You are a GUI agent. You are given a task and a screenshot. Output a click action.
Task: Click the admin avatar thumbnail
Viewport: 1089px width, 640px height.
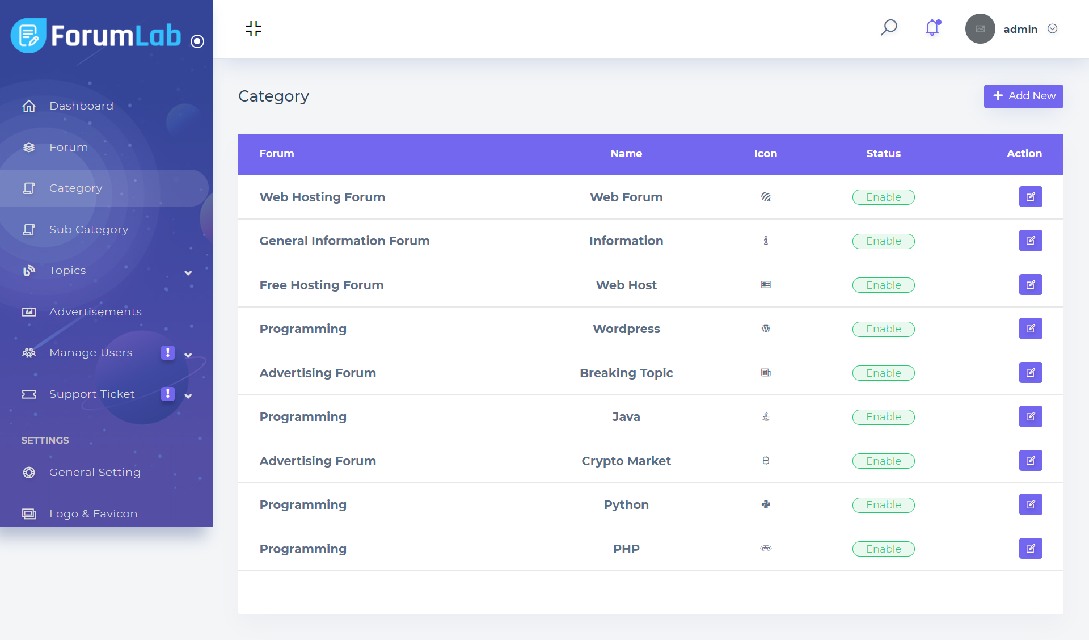(x=980, y=29)
